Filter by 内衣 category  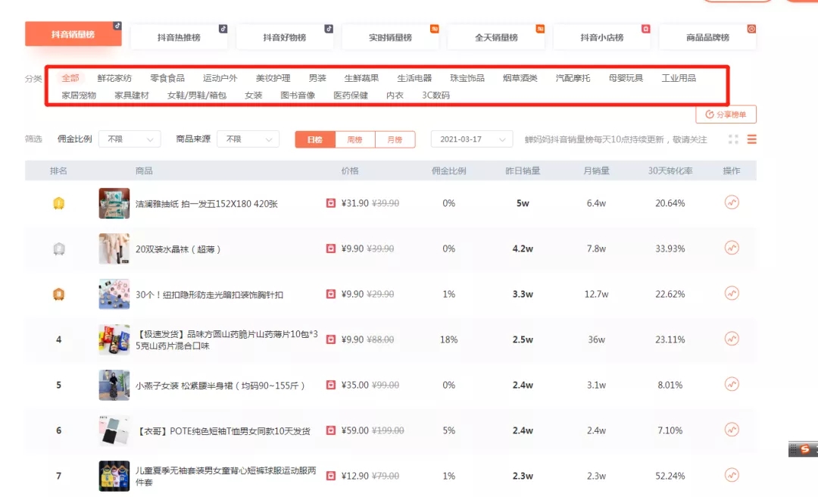395,95
